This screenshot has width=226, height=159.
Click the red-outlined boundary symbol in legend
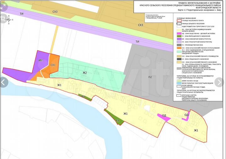[x=179, y=21]
